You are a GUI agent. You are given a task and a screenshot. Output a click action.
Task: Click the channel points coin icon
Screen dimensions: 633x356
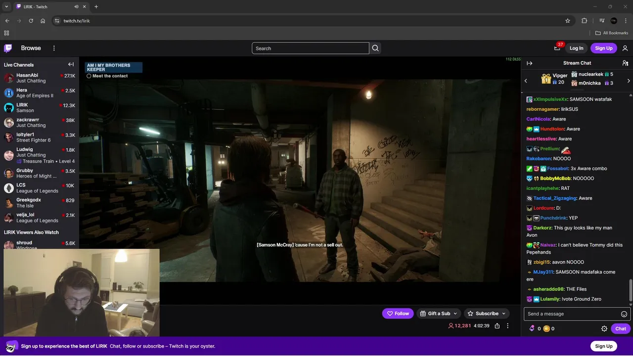tap(546, 328)
